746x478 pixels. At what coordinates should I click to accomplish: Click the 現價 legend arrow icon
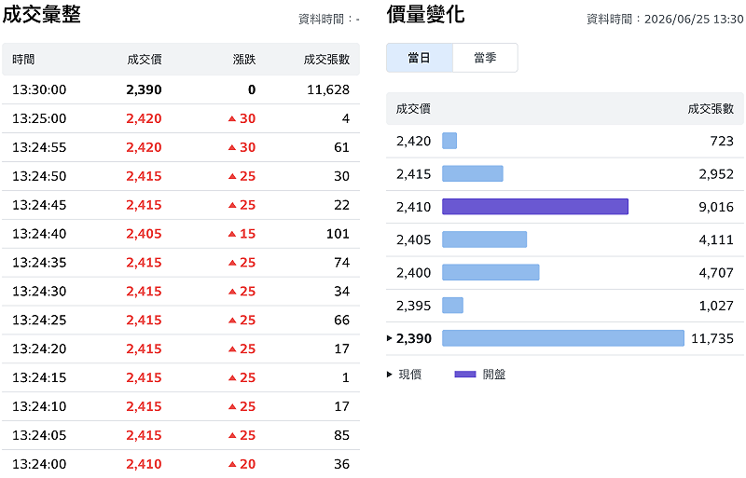click(x=389, y=375)
